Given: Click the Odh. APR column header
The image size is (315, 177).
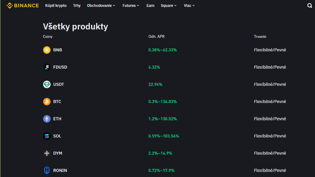Looking at the screenshot, I should pos(157,37).
